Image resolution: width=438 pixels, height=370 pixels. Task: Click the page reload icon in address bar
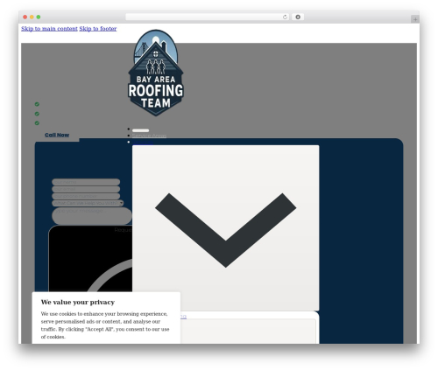(285, 17)
